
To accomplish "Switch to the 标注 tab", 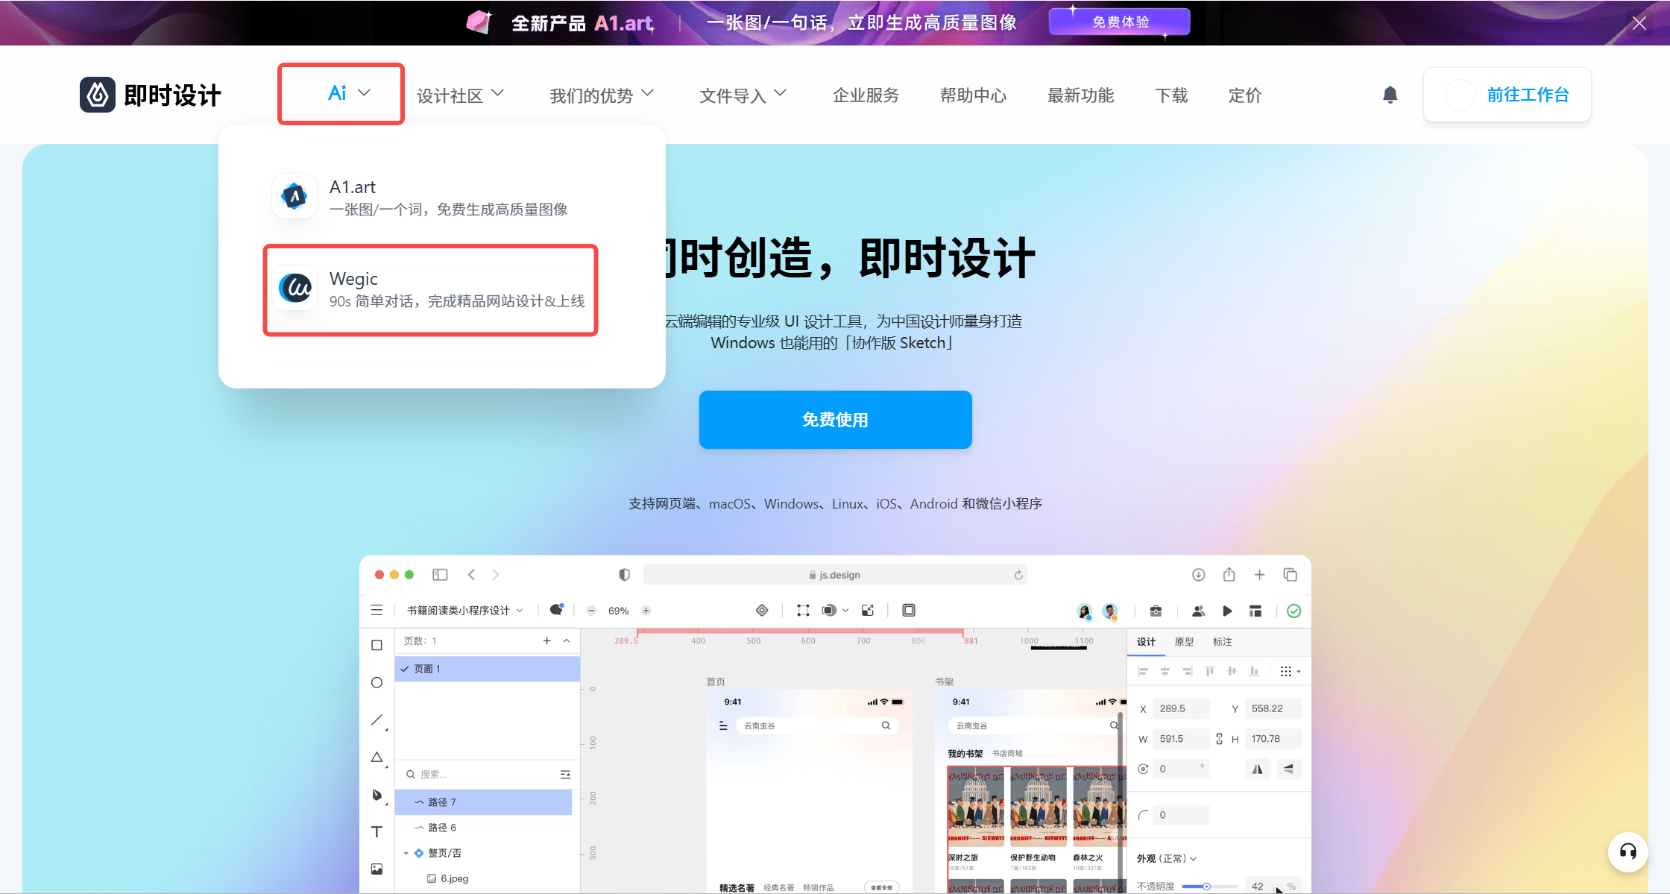I will (1222, 641).
